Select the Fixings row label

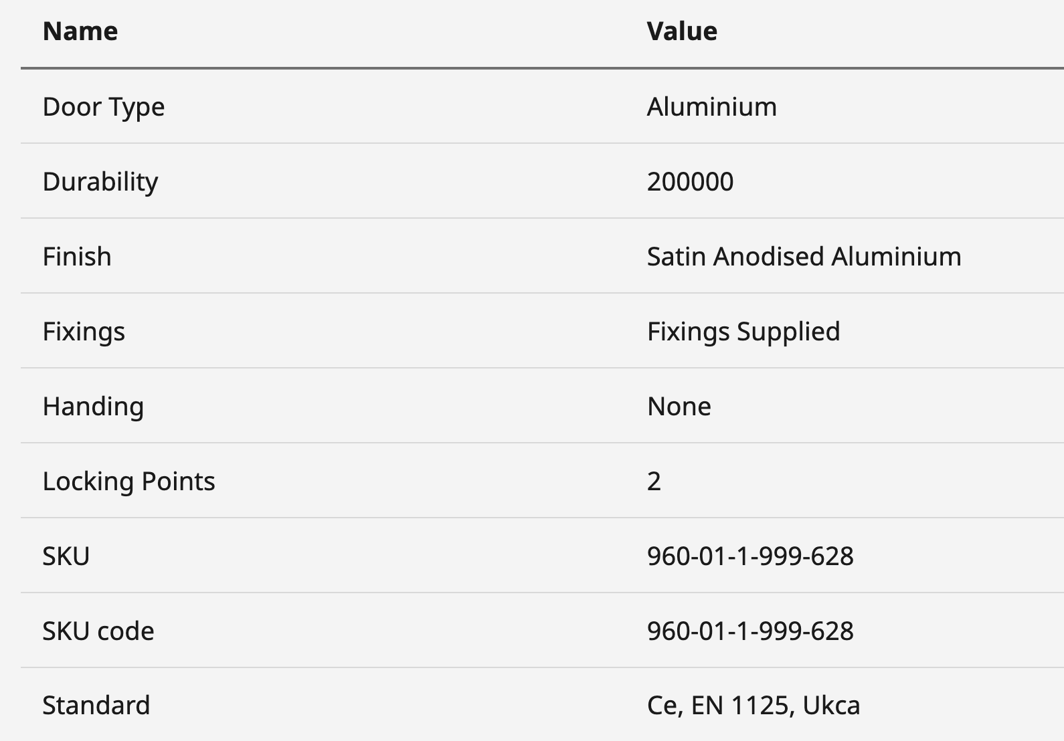click(84, 332)
